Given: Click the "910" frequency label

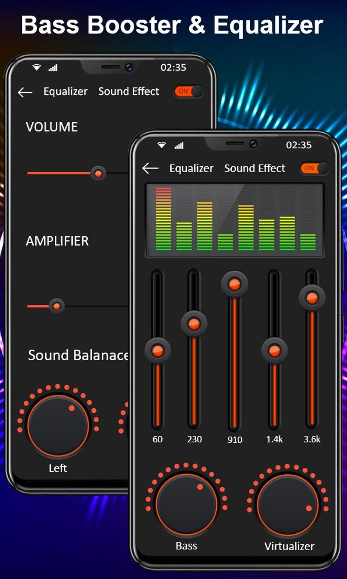Looking at the screenshot, I should tap(235, 440).
